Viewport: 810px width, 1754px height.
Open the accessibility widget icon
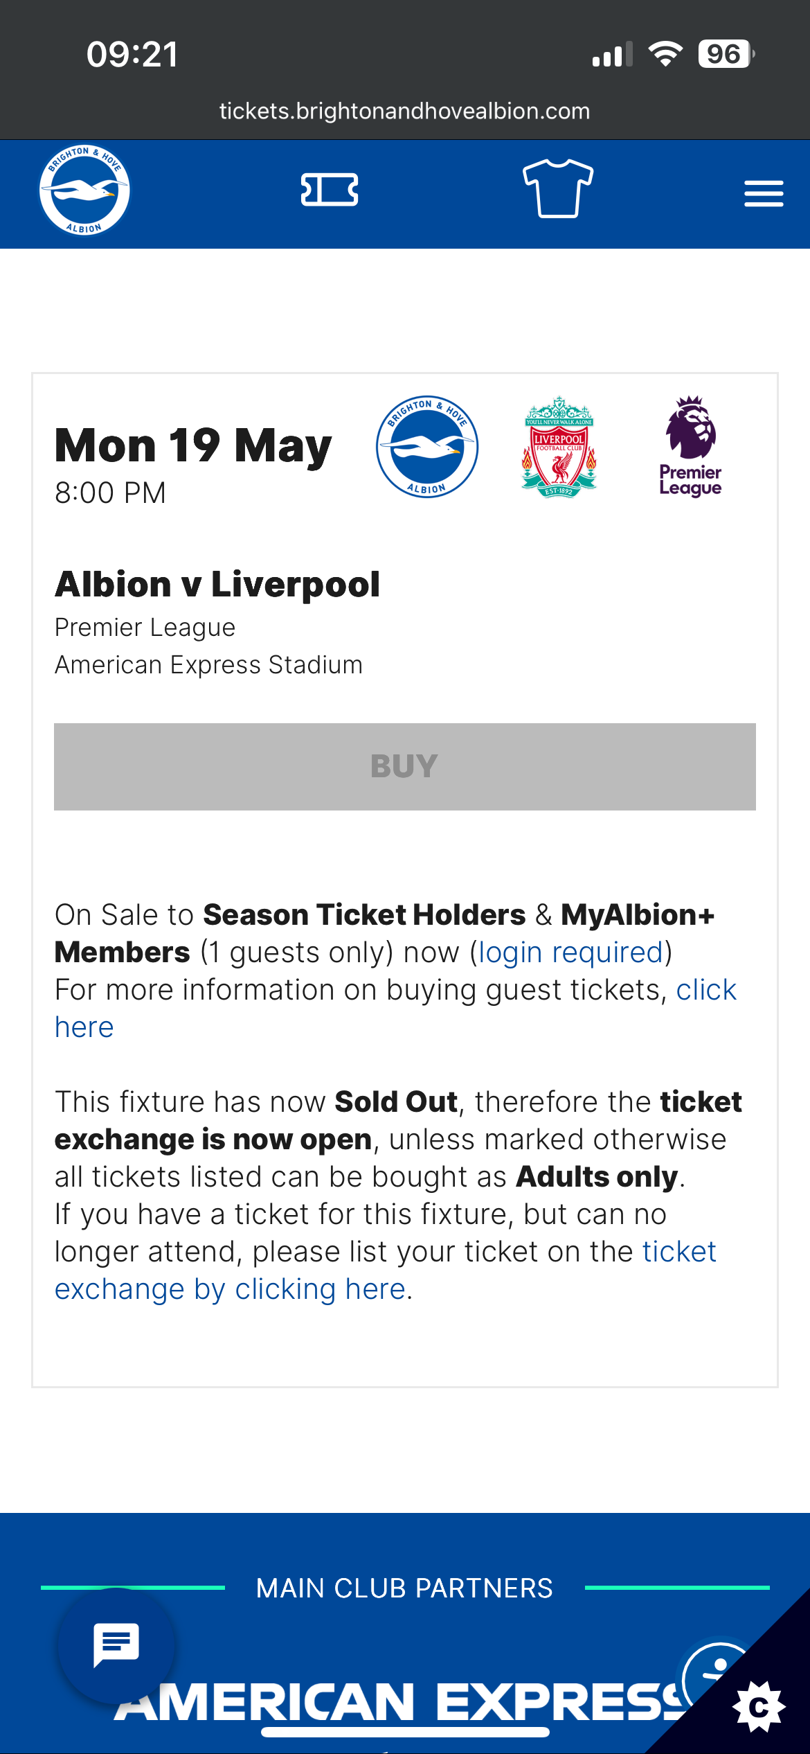(717, 1676)
